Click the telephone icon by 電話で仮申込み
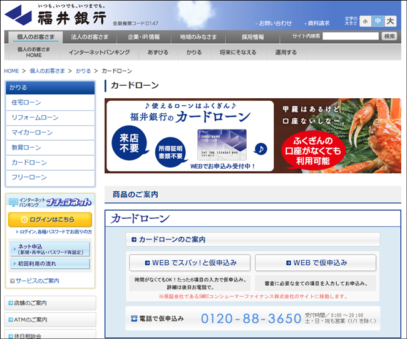 coord(134,318)
